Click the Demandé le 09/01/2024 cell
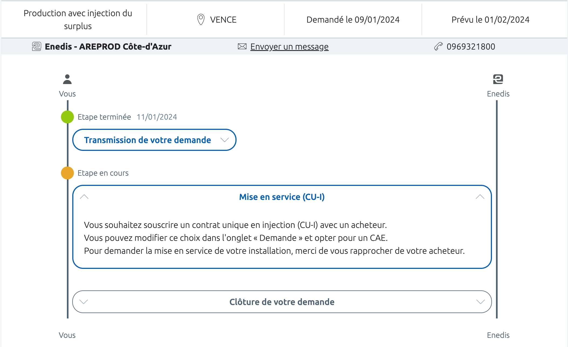The width and height of the screenshot is (568, 347). click(x=353, y=20)
